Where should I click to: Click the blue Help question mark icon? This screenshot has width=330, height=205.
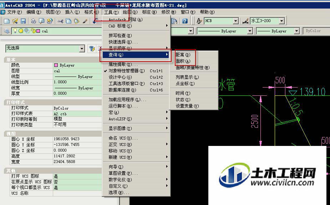(185, 21)
